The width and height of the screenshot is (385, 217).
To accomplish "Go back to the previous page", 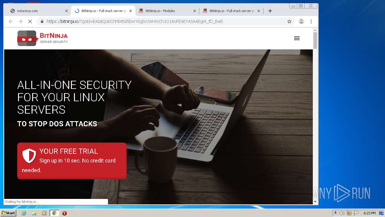I will coord(11,21).
